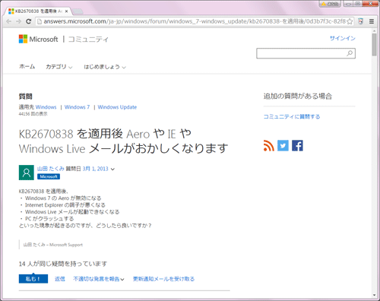Bookmark page with the star icon
The height and width of the screenshot is (301, 380).
350,21
